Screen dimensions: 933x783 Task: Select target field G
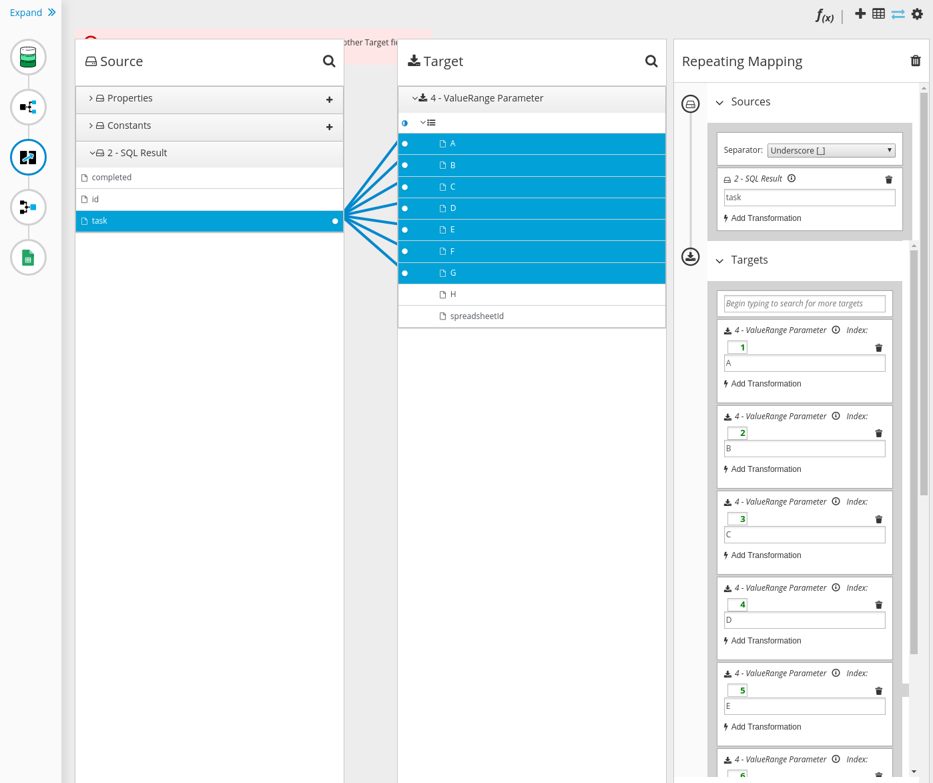click(x=532, y=273)
